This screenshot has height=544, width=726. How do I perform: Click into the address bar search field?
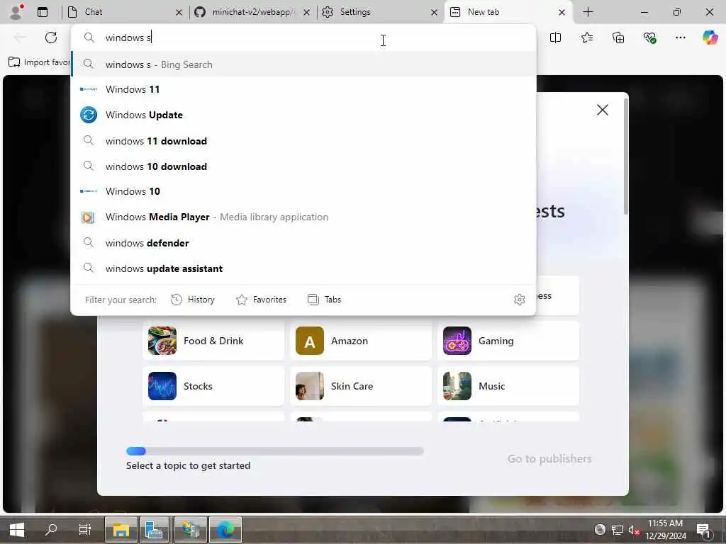tap(303, 38)
